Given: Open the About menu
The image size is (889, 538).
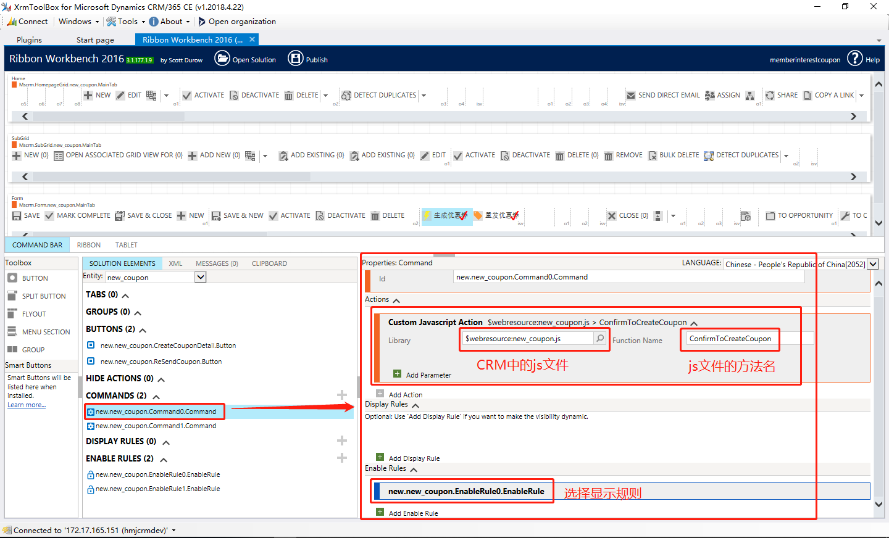Looking at the screenshot, I should tap(170, 22).
